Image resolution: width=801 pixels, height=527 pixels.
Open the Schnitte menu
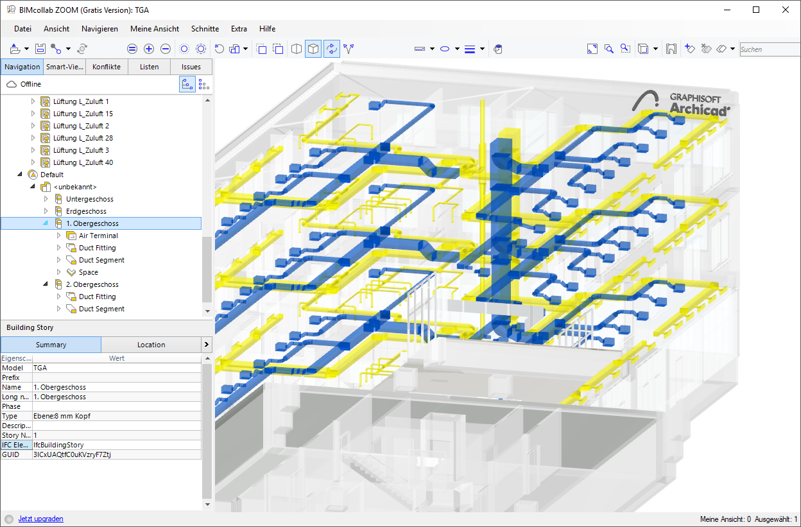[205, 29]
